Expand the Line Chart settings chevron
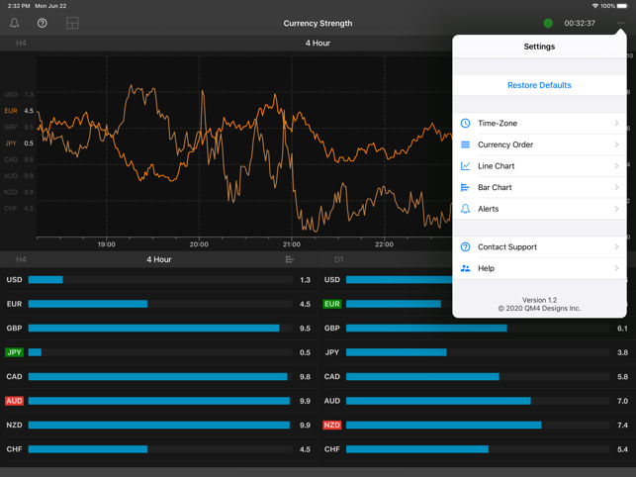The image size is (636, 477). click(x=616, y=166)
